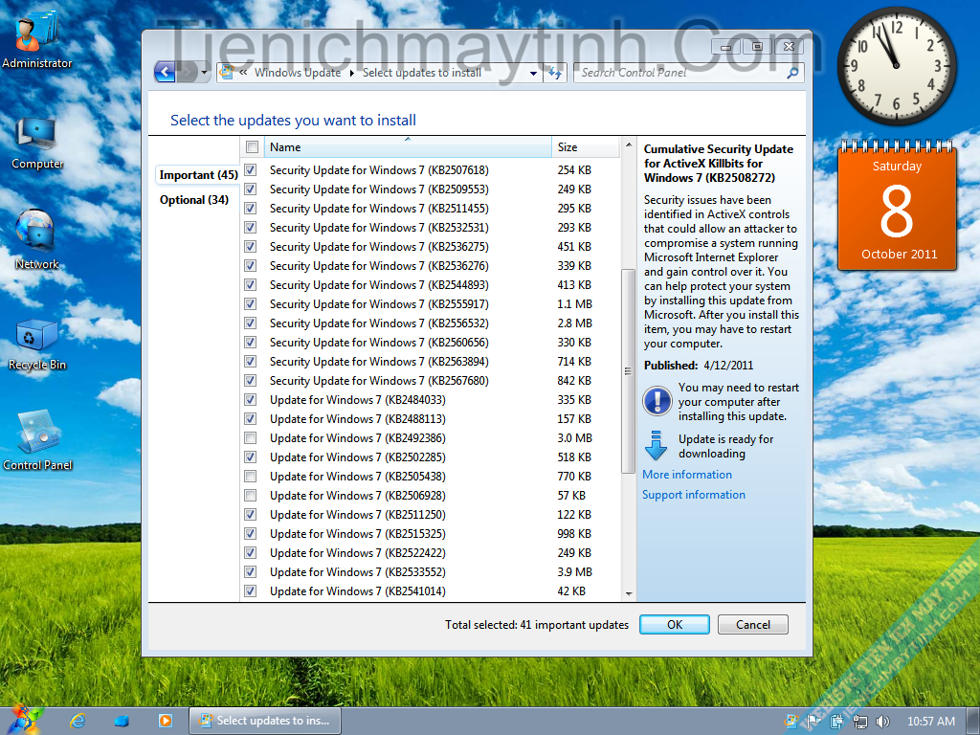Open the Support information link
980x735 pixels.
(x=694, y=495)
